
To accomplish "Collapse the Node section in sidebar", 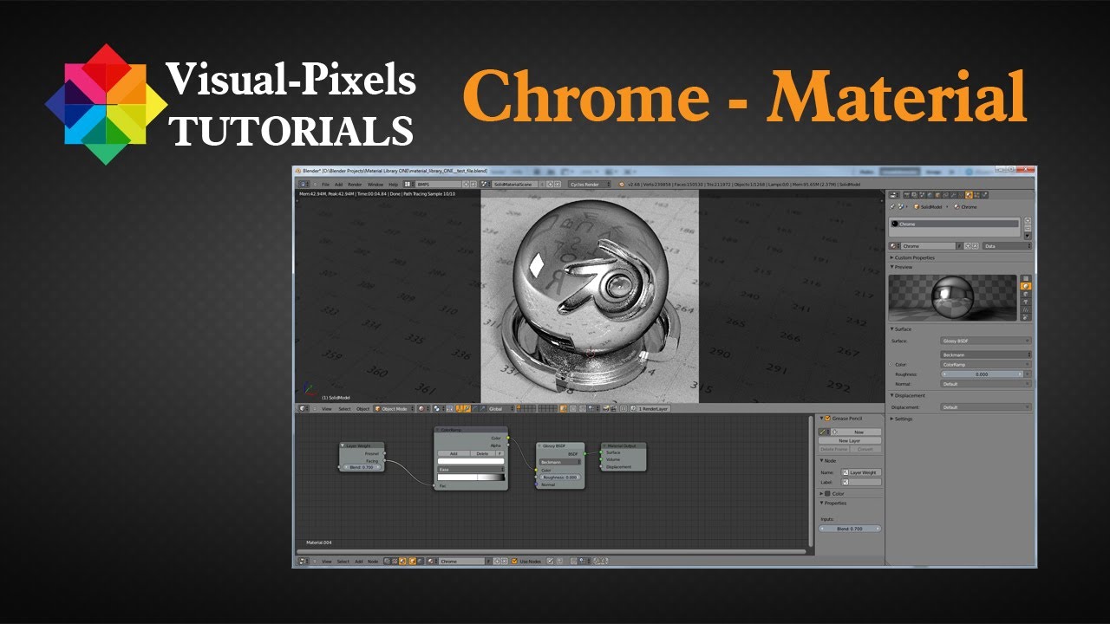I will 828,460.
